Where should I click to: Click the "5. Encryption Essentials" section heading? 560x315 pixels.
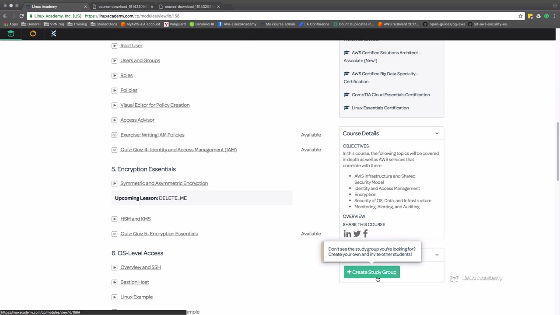pyautogui.click(x=143, y=169)
